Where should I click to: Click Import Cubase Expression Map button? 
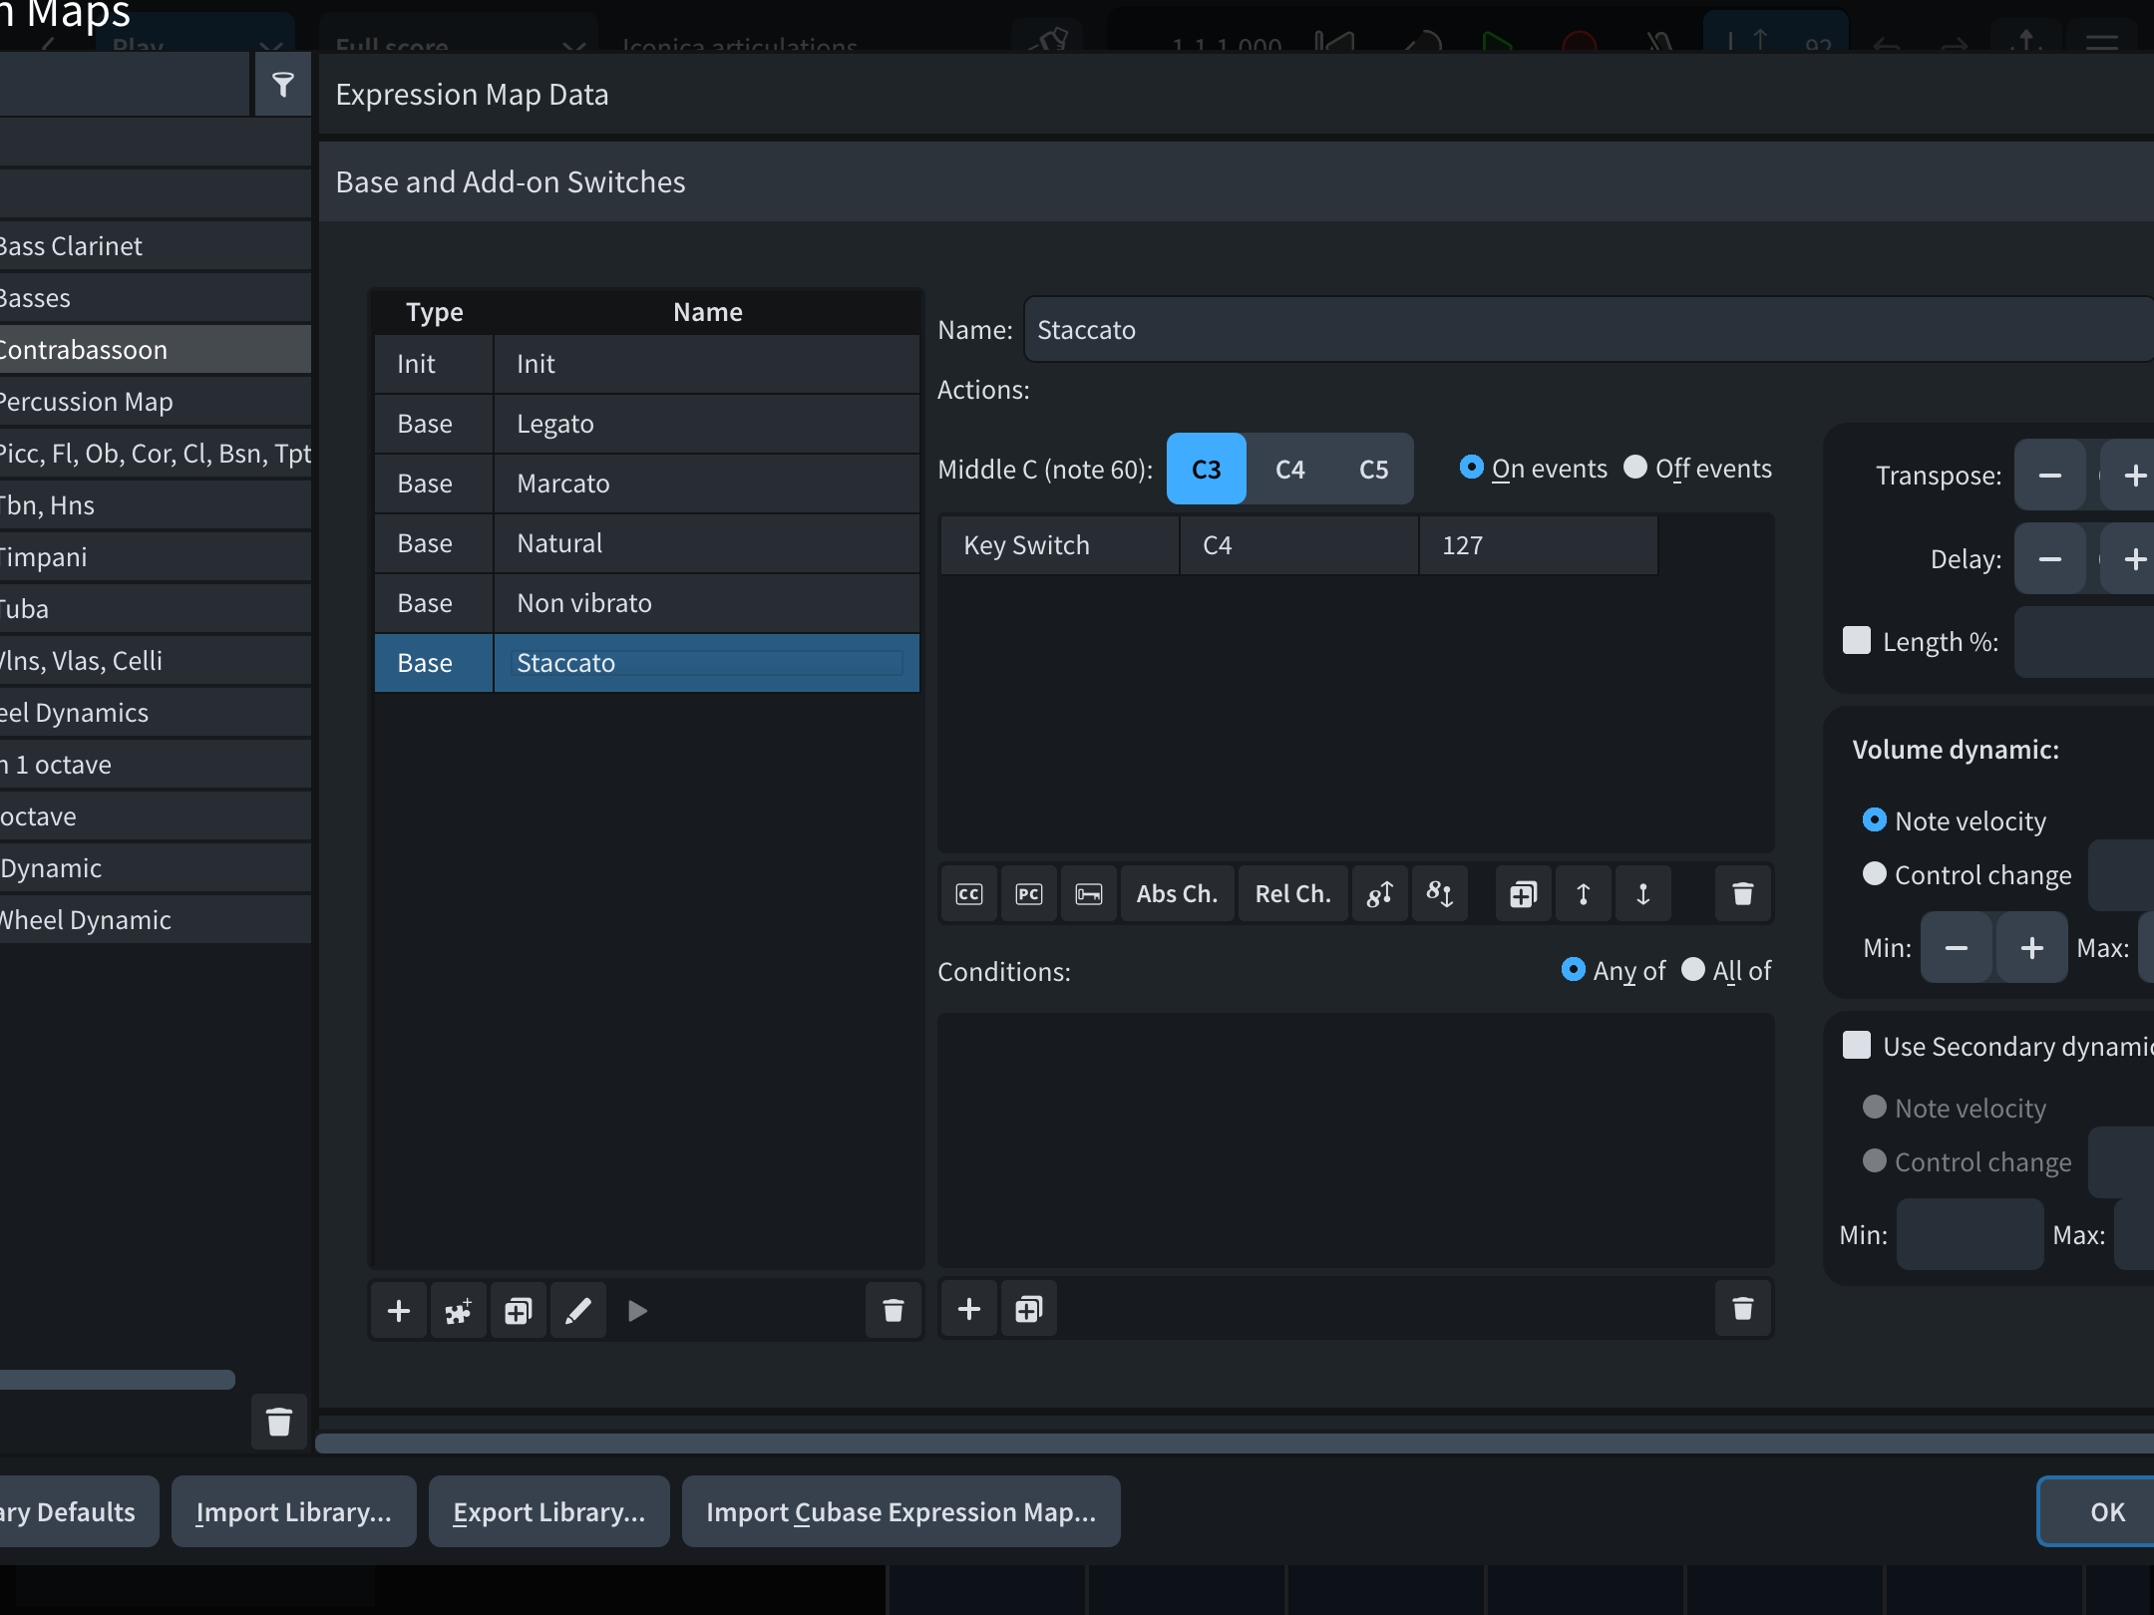point(900,1512)
